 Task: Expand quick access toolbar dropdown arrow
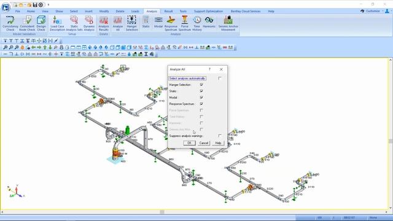49,5
